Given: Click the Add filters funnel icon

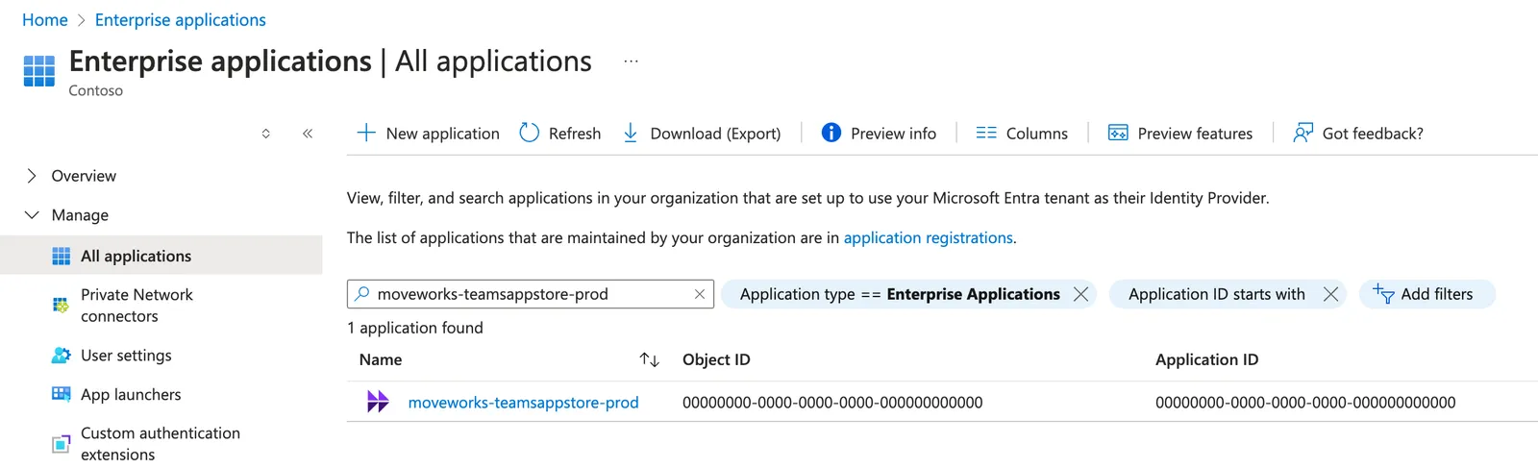Looking at the screenshot, I should click(1383, 293).
